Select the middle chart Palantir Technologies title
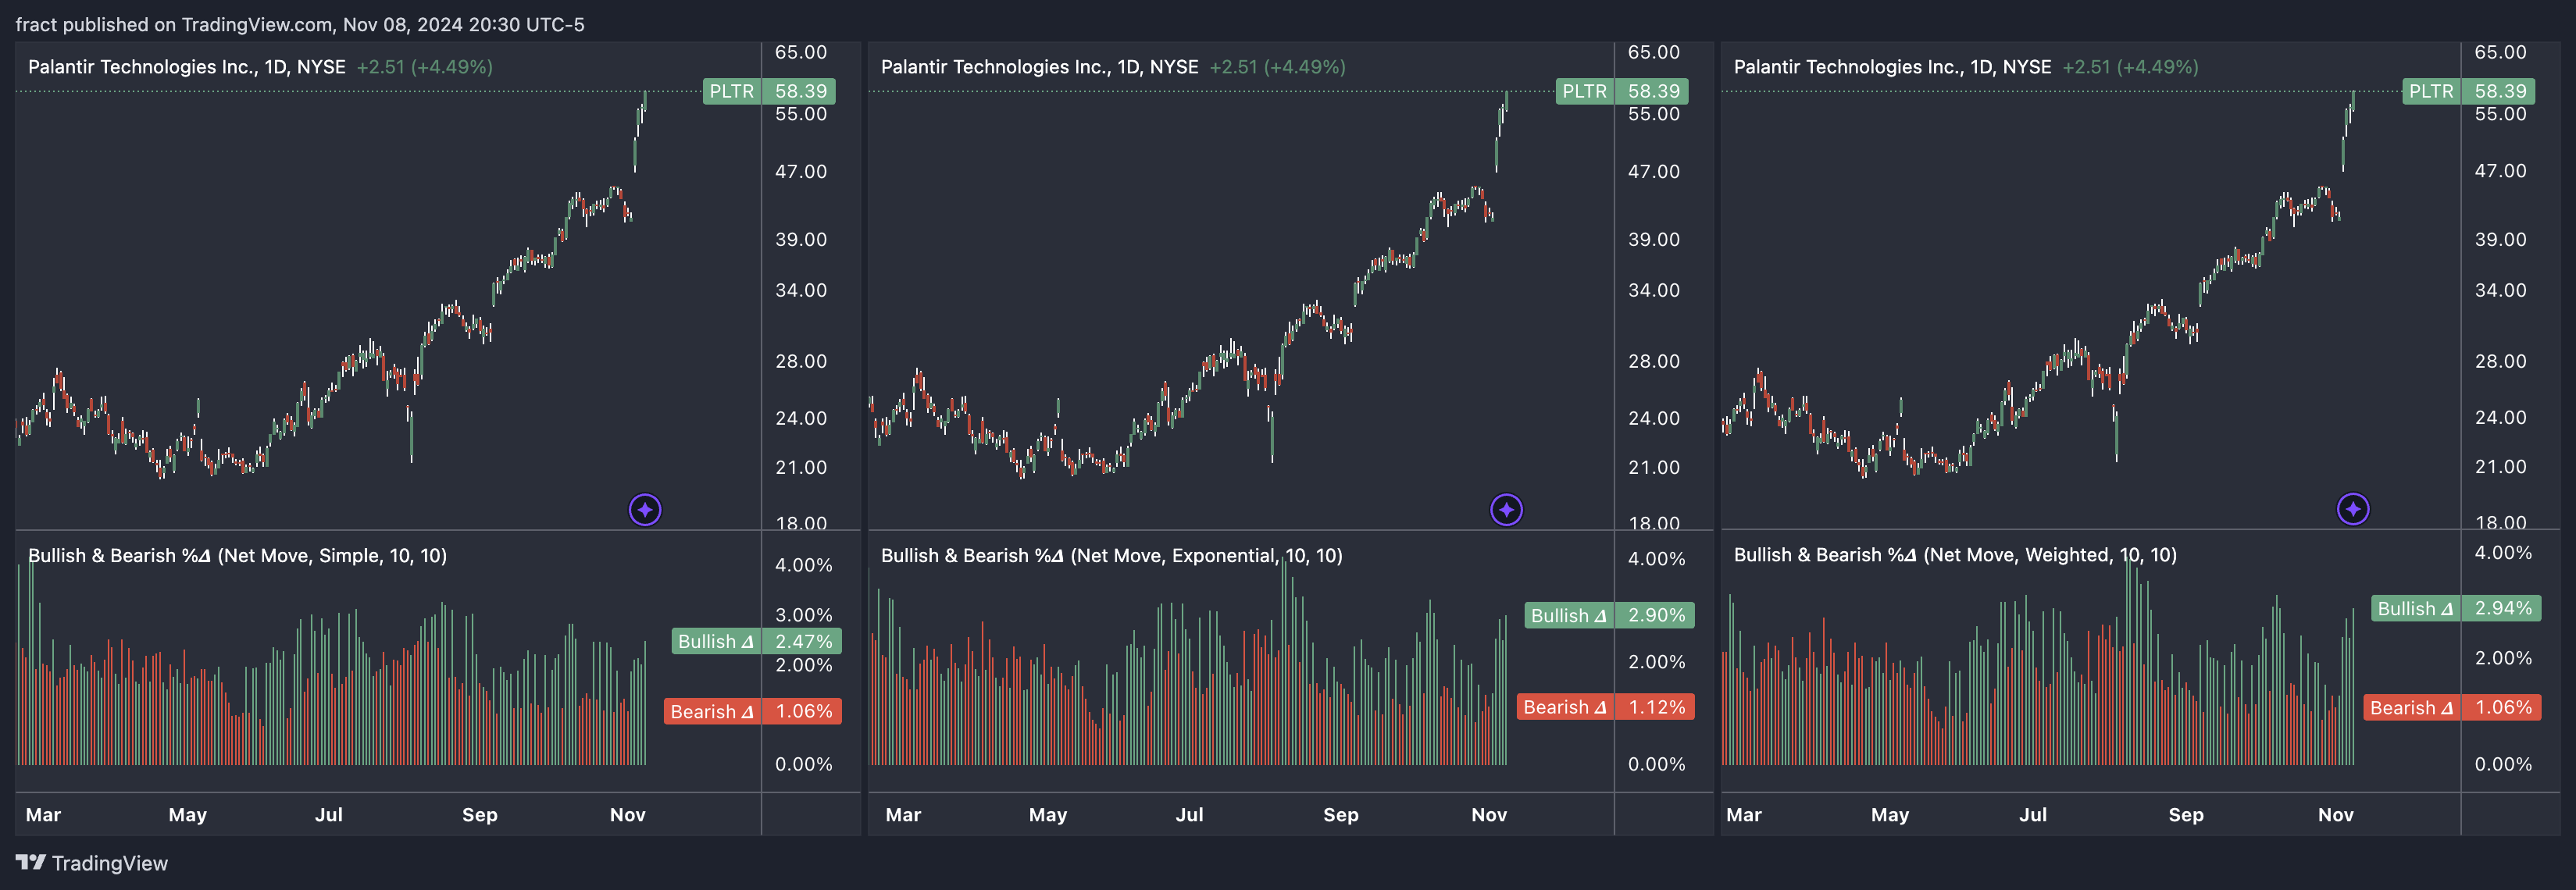 [x=1040, y=67]
